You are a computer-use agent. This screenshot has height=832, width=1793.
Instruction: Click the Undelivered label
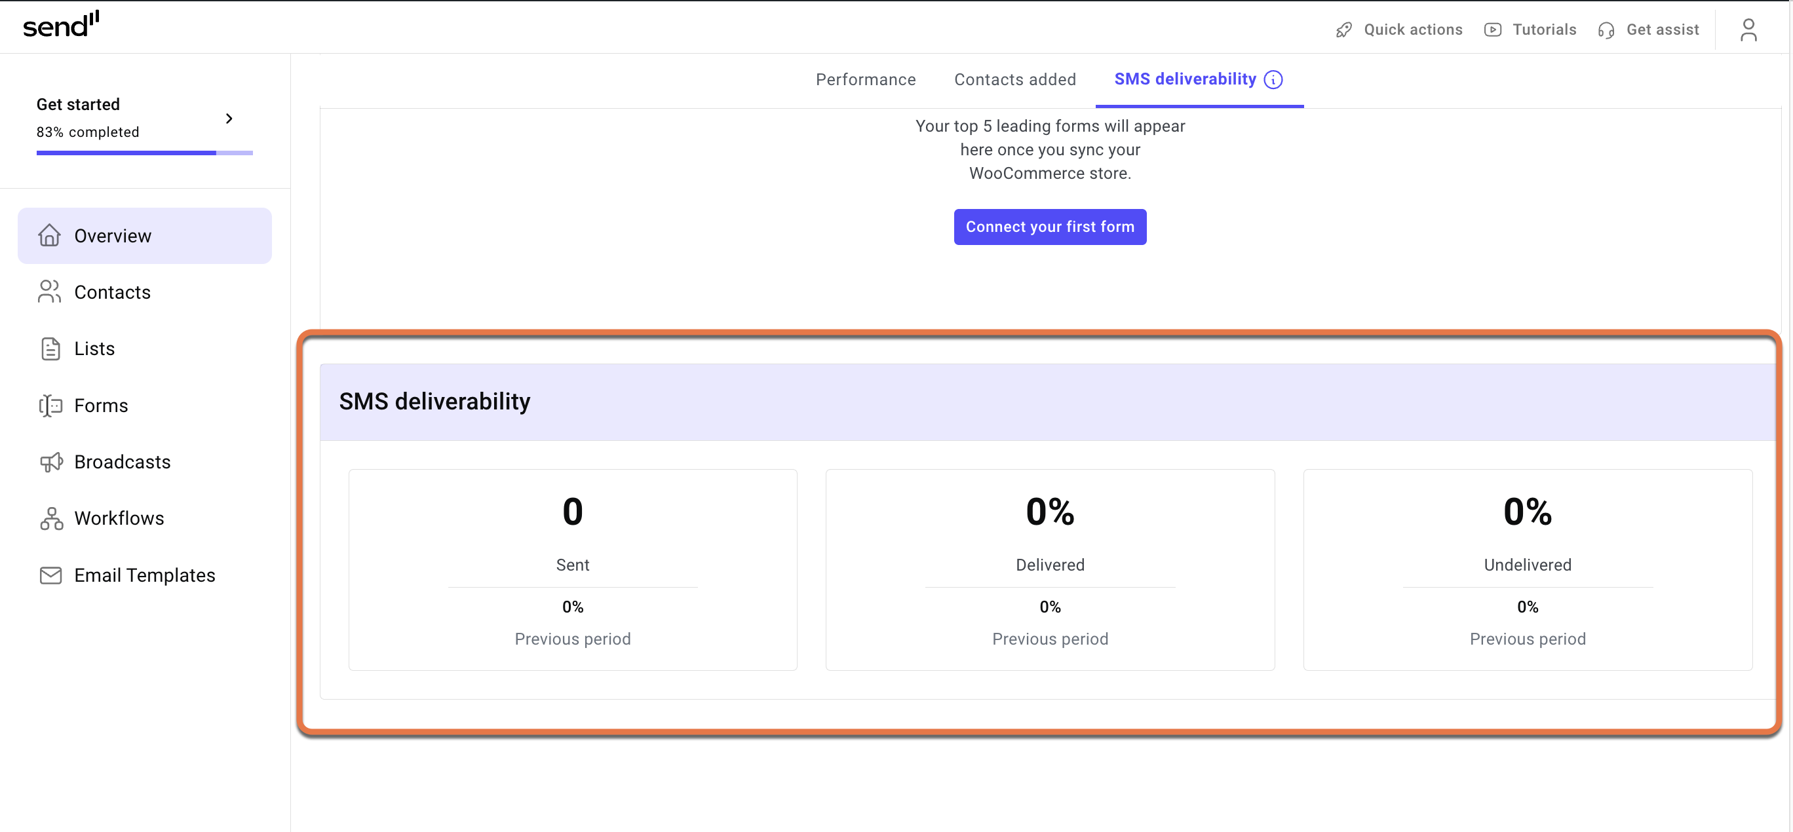[x=1527, y=565]
